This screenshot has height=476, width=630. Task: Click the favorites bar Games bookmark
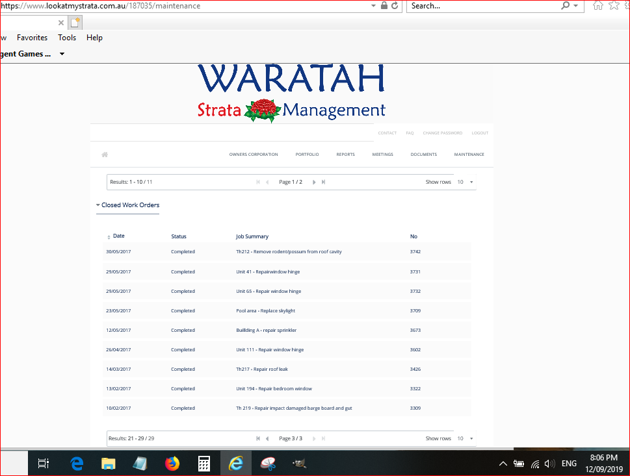[26, 54]
